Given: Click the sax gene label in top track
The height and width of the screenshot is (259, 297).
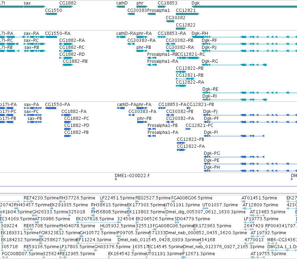Looking at the screenshot, I should (27, 3).
